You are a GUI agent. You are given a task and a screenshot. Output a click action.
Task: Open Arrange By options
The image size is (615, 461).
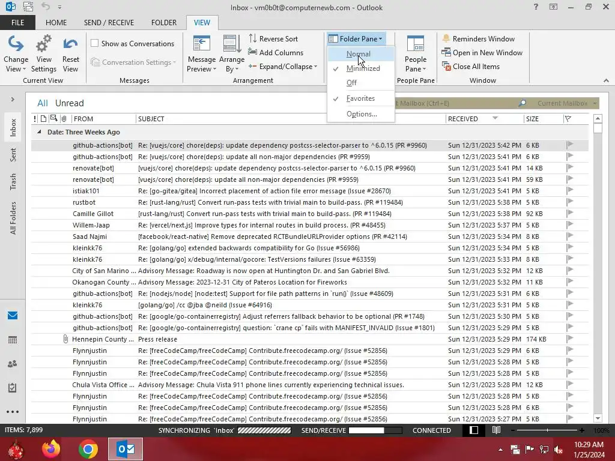coord(231,54)
